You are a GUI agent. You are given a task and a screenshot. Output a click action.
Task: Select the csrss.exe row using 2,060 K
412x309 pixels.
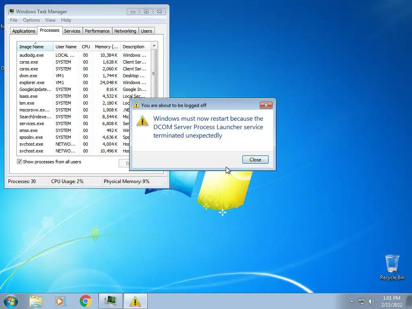point(84,69)
